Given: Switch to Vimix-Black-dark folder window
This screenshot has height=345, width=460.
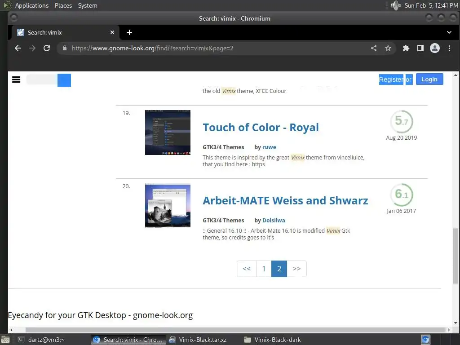Looking at the screenshot, I should coord(278,340).
